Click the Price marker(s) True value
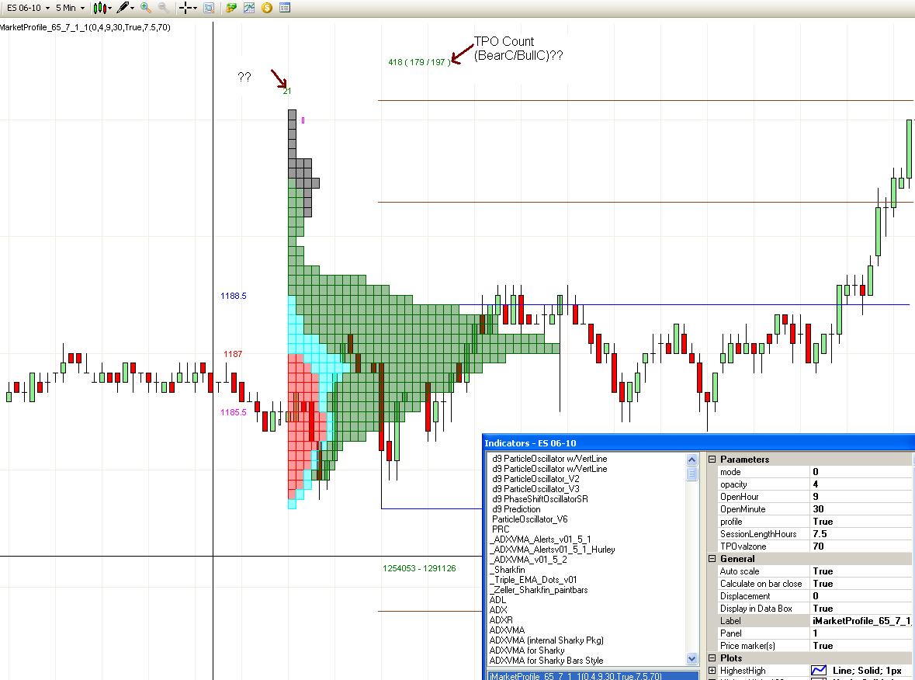 click(861, 646)
